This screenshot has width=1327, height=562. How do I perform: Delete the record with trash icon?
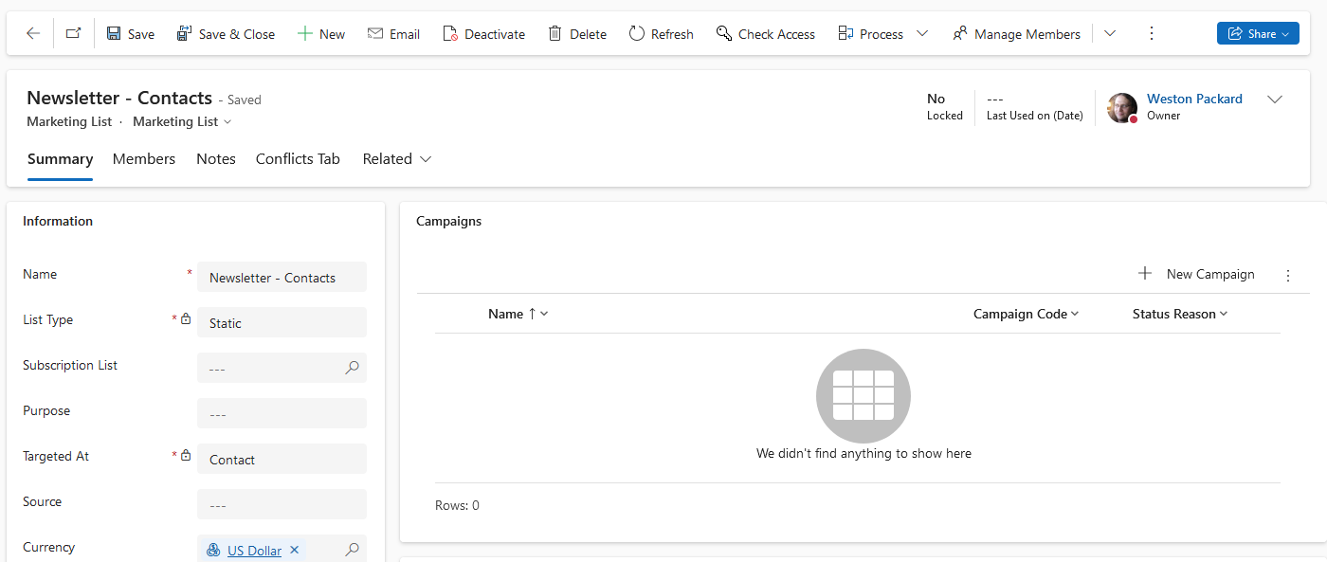coord(577,33)
